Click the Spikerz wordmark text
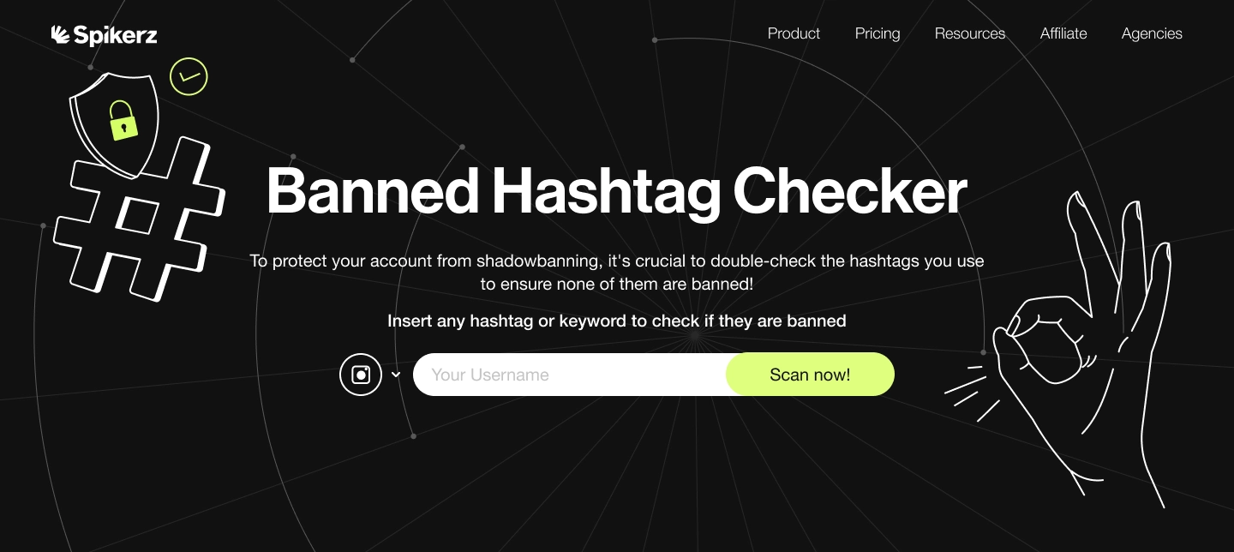 pyautogui.click(x=114, y=35)
